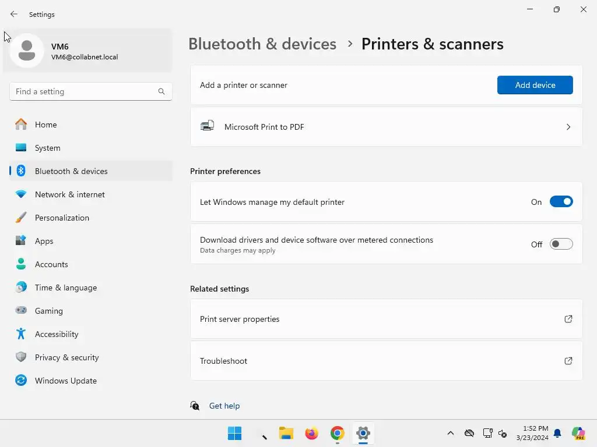This screenshot has width=597, height=447.
Task: Click VM6@collabnet.local email text
Action: point(85,57)
